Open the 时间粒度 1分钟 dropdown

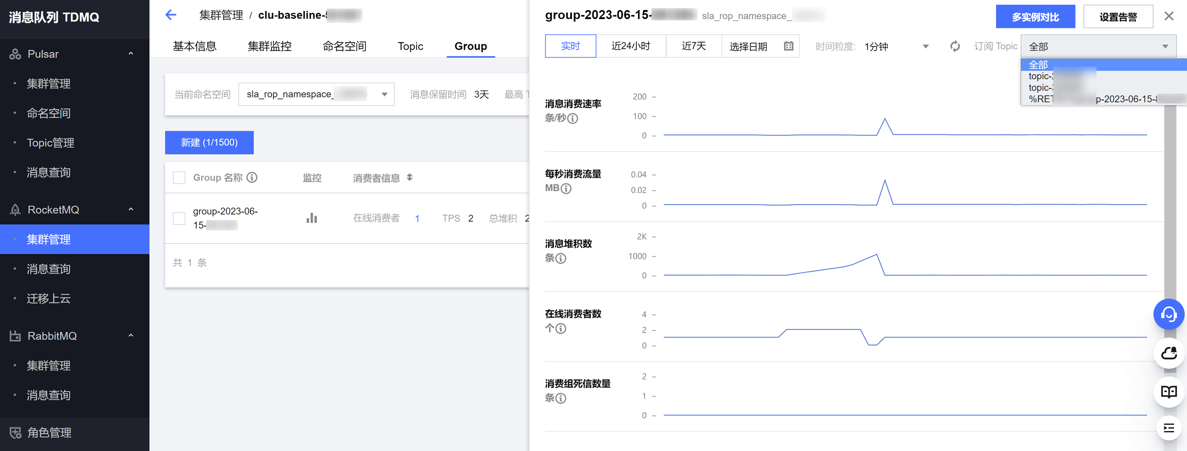coord(895,47)
